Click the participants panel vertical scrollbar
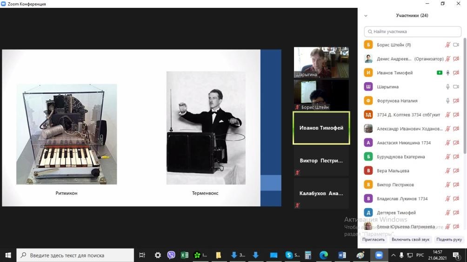The image size is (467, 262). 465,95
